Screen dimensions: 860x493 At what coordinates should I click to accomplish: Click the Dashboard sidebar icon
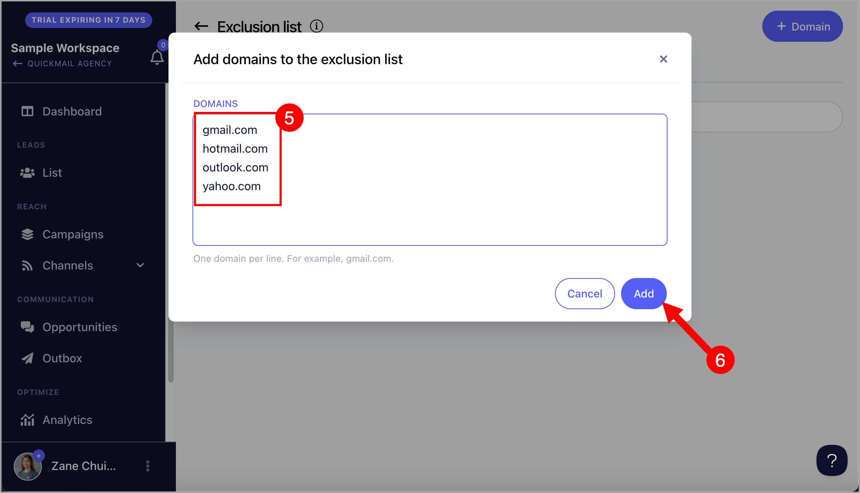coord(27,112)
